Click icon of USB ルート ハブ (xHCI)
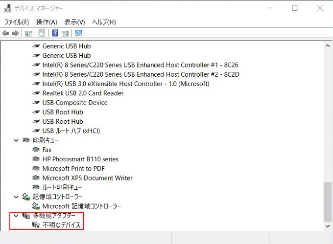This screenshot has width=333, height=244. tap(36, 131)
